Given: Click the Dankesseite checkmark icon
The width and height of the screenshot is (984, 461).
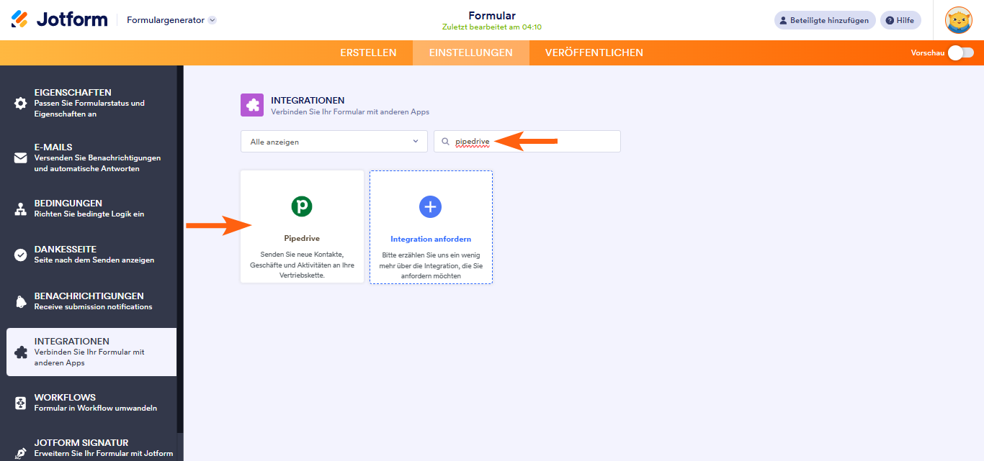Looking at the screenshot, I should 21,253.
